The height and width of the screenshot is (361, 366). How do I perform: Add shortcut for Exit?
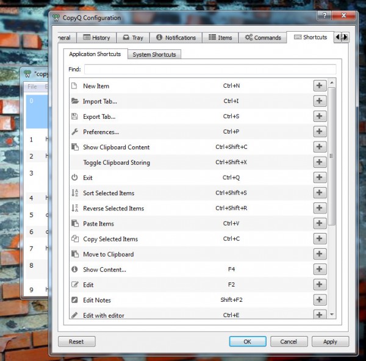(x=320, y=177)
